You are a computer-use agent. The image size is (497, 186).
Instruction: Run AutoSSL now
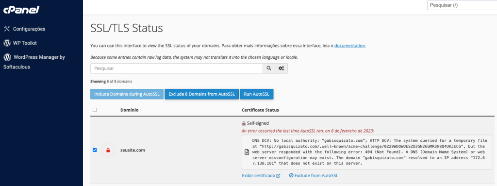coord(256,94)
